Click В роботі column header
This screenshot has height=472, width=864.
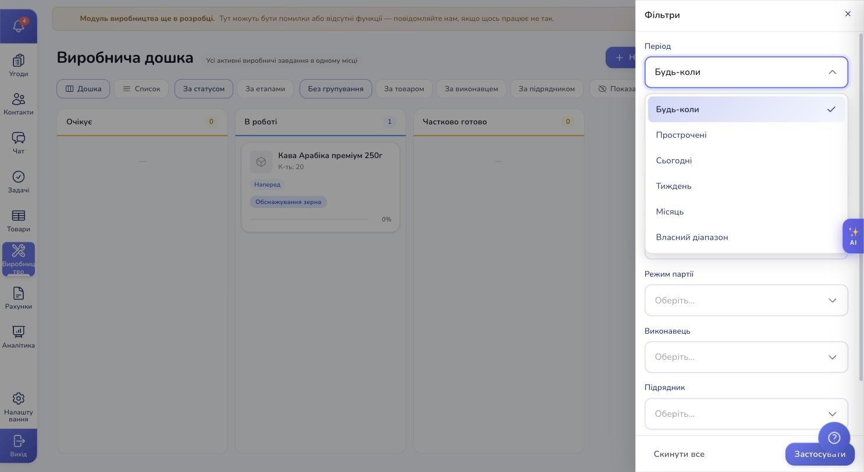[321, 122]
